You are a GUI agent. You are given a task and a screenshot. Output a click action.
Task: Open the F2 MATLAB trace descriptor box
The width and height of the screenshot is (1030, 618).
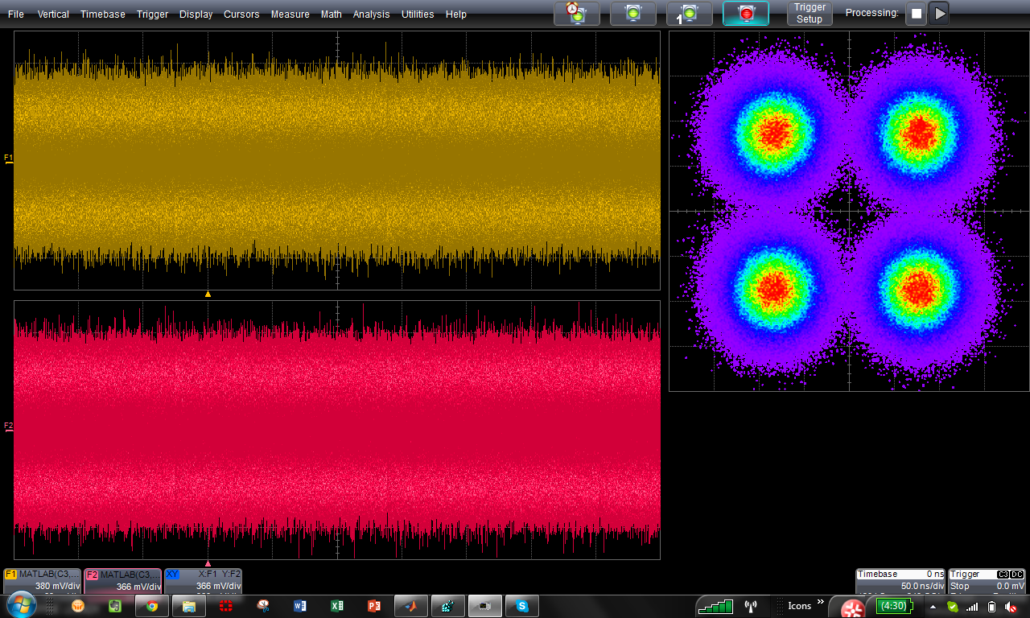(122, 580)
